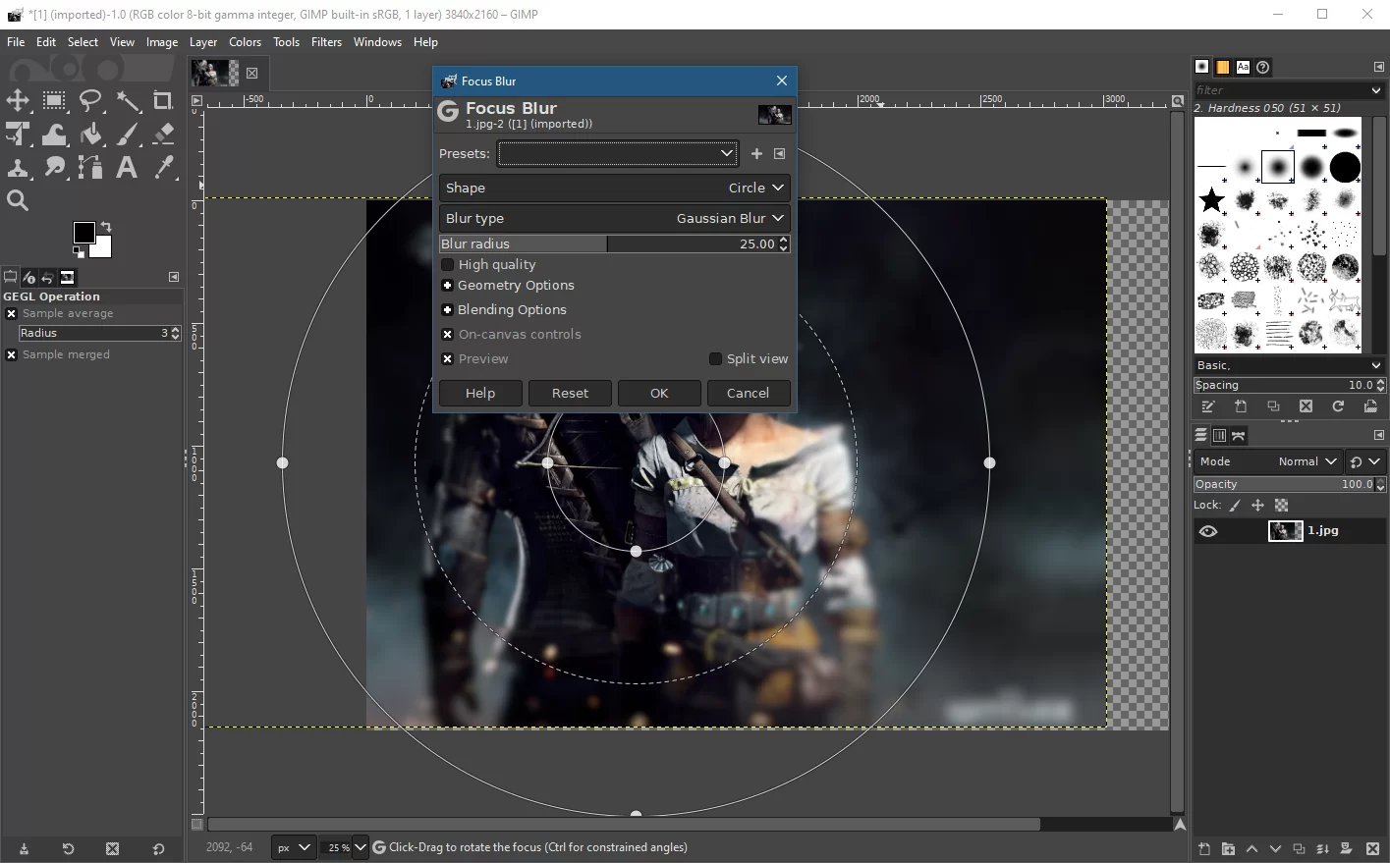Open the Filters menu
1390x863 pixels.
tap(326, 42)
